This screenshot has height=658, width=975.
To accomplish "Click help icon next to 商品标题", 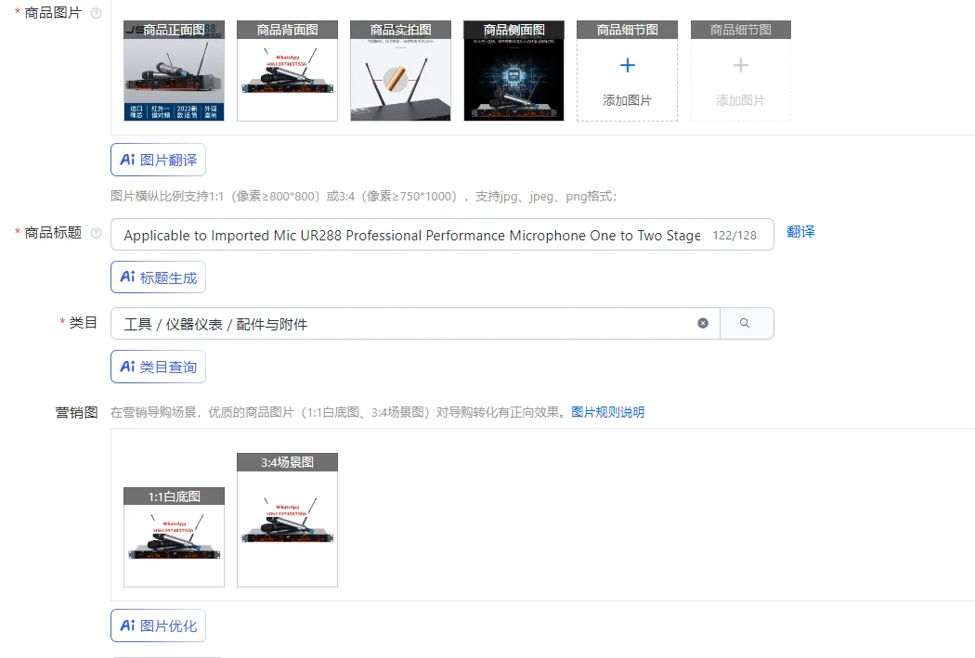I will coord(97,233).
